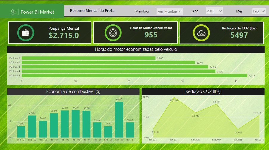Click the $2.715.0 monthly savings value

point(64,35)
